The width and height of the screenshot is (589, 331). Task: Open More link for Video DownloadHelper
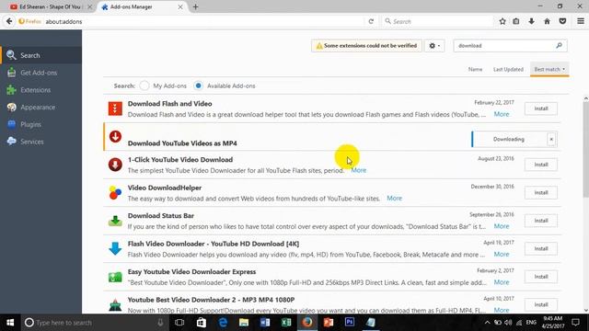[394, 199]
